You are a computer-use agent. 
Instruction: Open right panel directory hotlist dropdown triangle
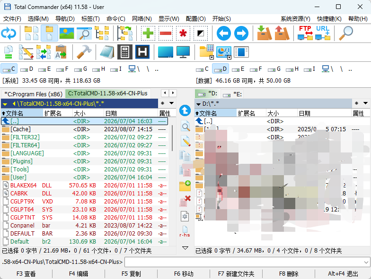pyautogui.click(x=365, y=103)
